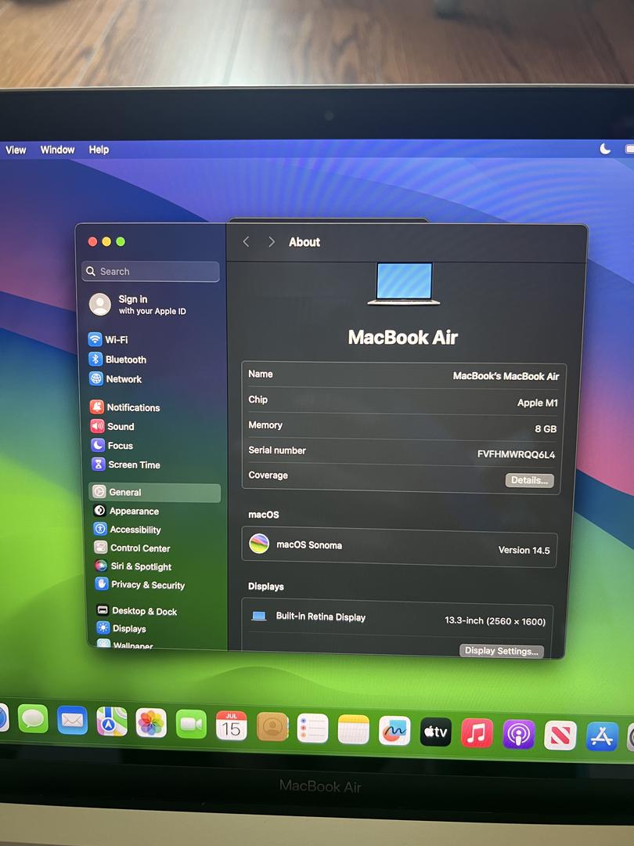Click Built-in Retina Display row
The width and height of the screenshot is (634, 846).
(398, 618)
